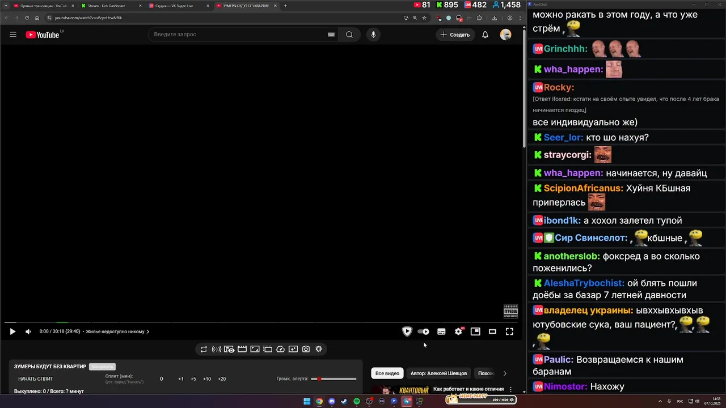
Task: Click the 'Создать' button
Action: coord(455,35)
